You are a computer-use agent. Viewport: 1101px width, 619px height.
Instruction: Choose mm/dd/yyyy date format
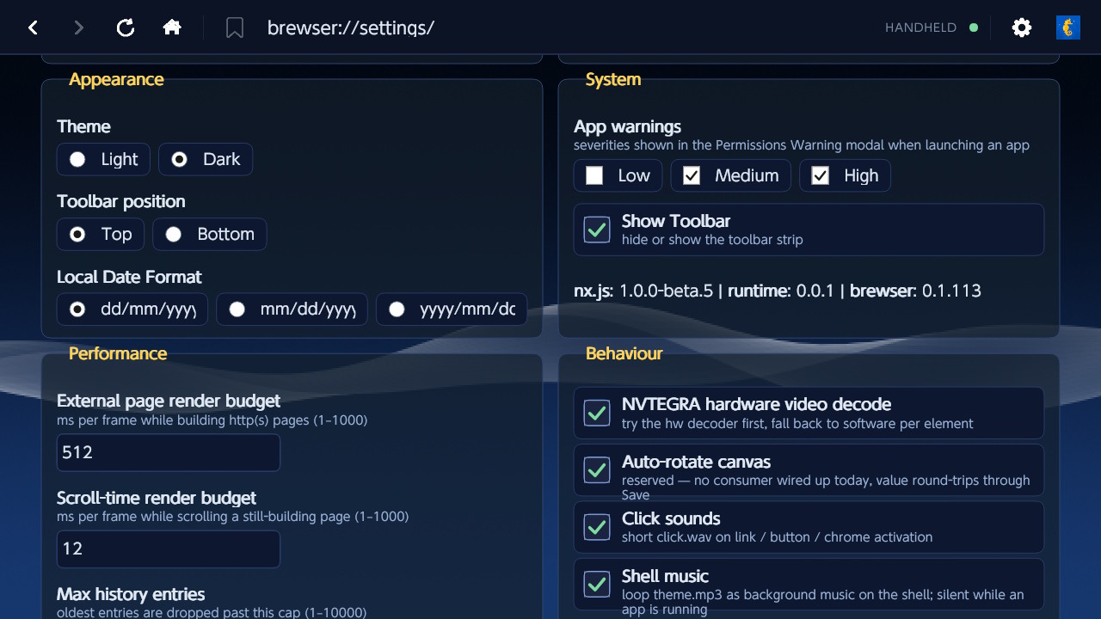click(x=292, y=309)
